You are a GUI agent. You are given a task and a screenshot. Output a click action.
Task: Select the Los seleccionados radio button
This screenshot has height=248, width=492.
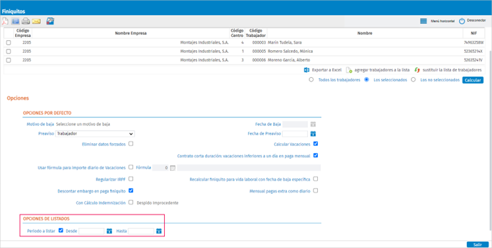(366, 80)
